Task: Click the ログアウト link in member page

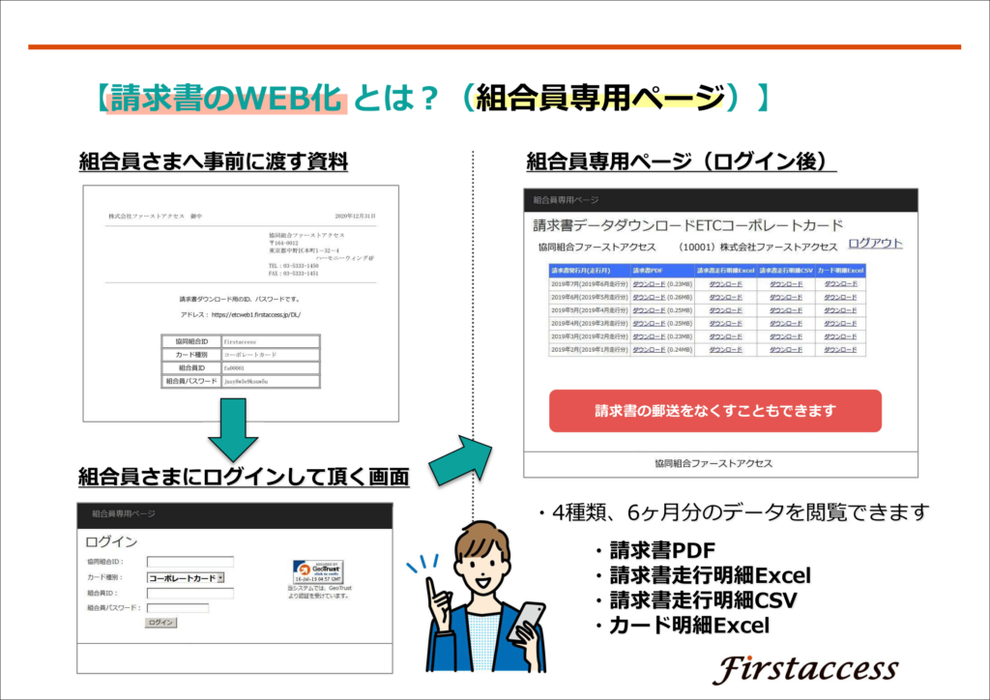Action: [875, 244]
